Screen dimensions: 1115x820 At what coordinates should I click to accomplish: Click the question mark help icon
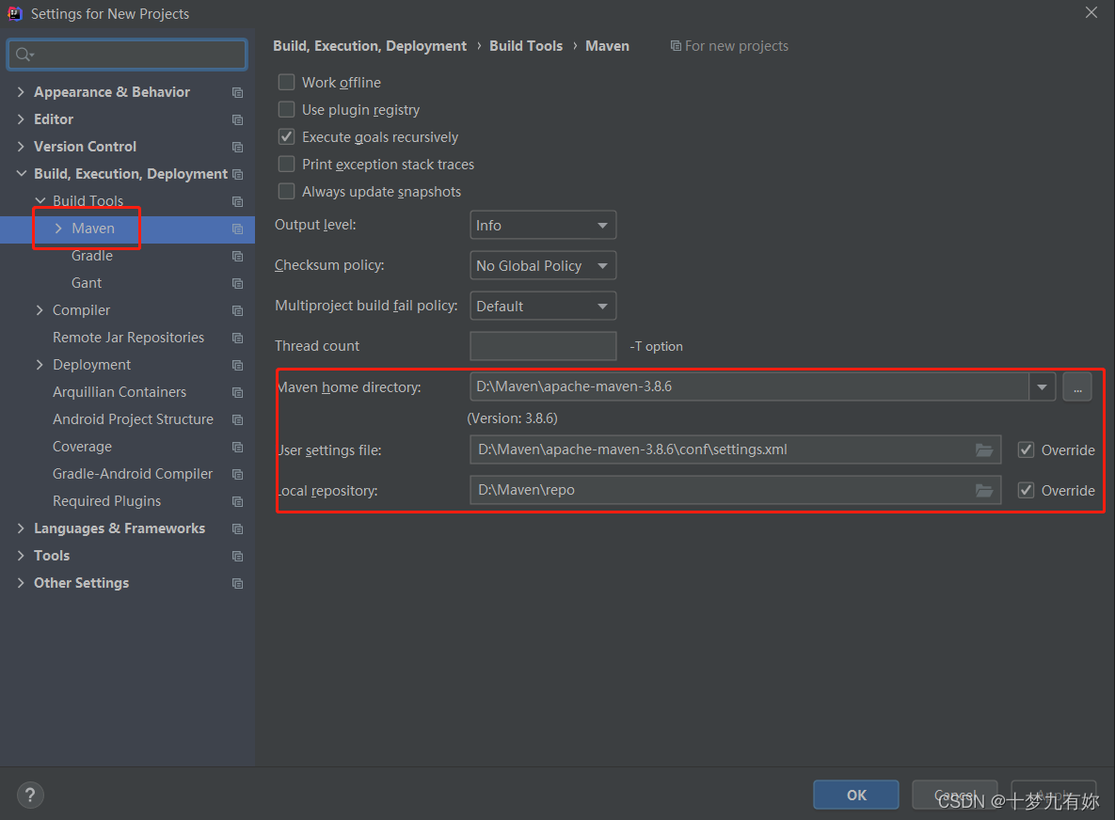pyautogui.click(x=30, y=795)
